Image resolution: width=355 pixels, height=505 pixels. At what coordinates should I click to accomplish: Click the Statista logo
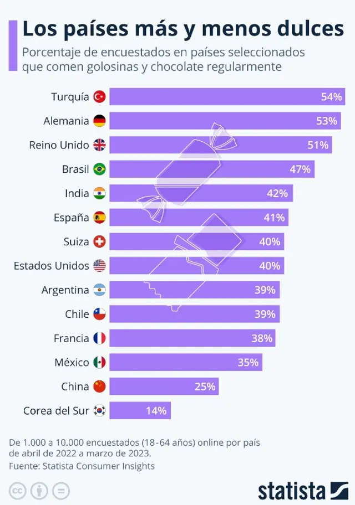(x=303, y=490)
